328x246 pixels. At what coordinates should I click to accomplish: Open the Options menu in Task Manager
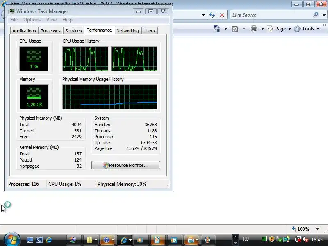point(32,20)
